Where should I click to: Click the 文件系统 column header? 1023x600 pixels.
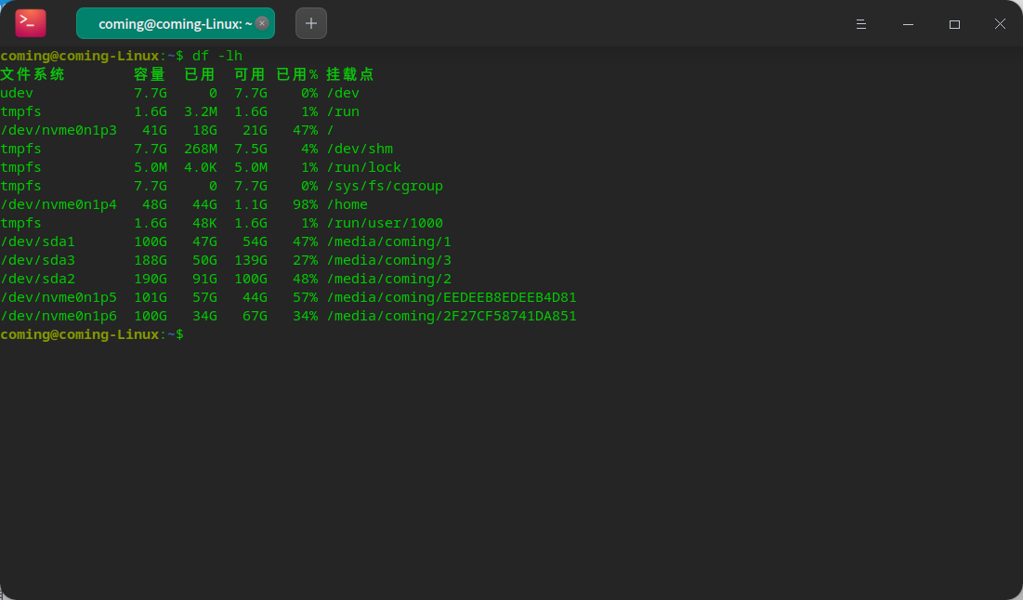coord(33,74)
